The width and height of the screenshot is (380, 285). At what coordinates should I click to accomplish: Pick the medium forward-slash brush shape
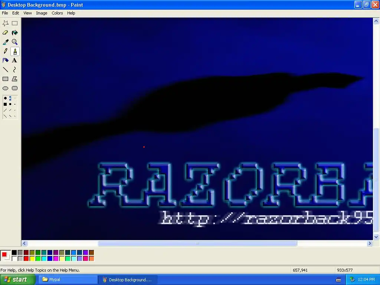coord(10,110)
